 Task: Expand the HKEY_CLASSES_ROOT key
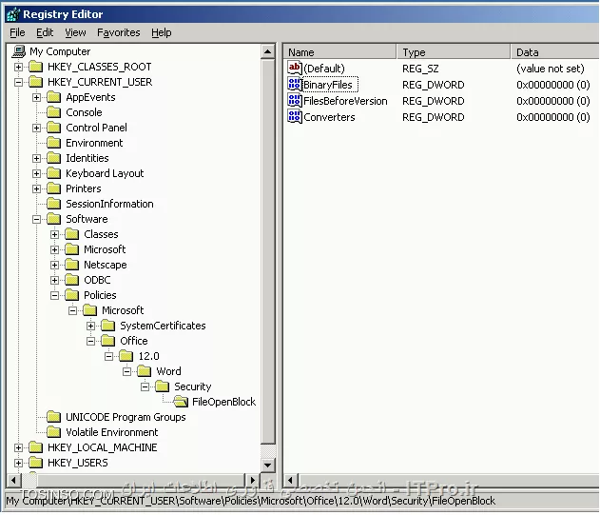(x=18, y=67)
